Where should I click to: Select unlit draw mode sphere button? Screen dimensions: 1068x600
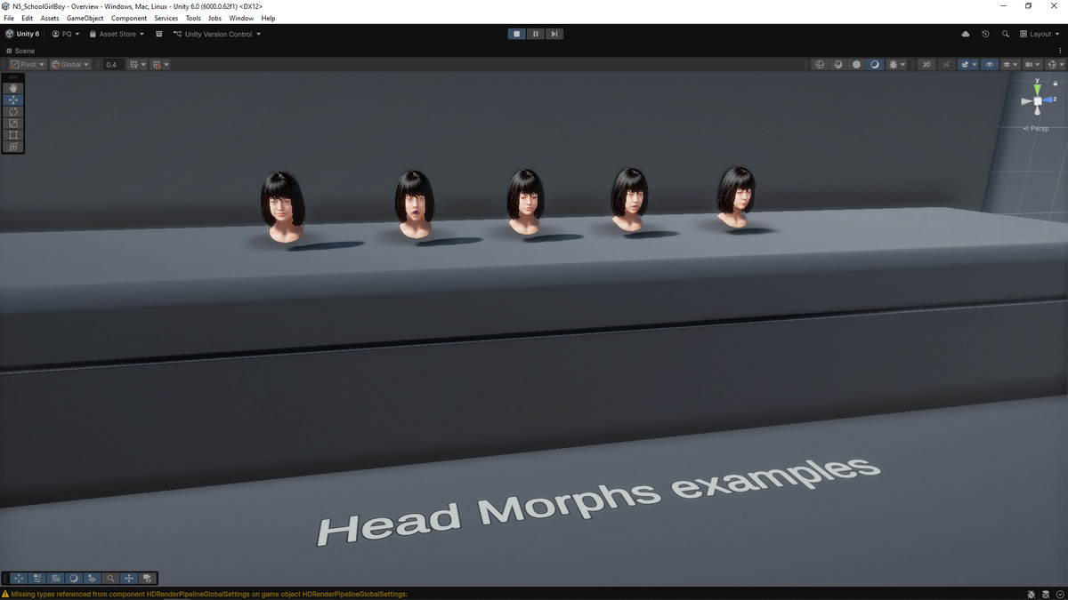click(x=856, y=64)
